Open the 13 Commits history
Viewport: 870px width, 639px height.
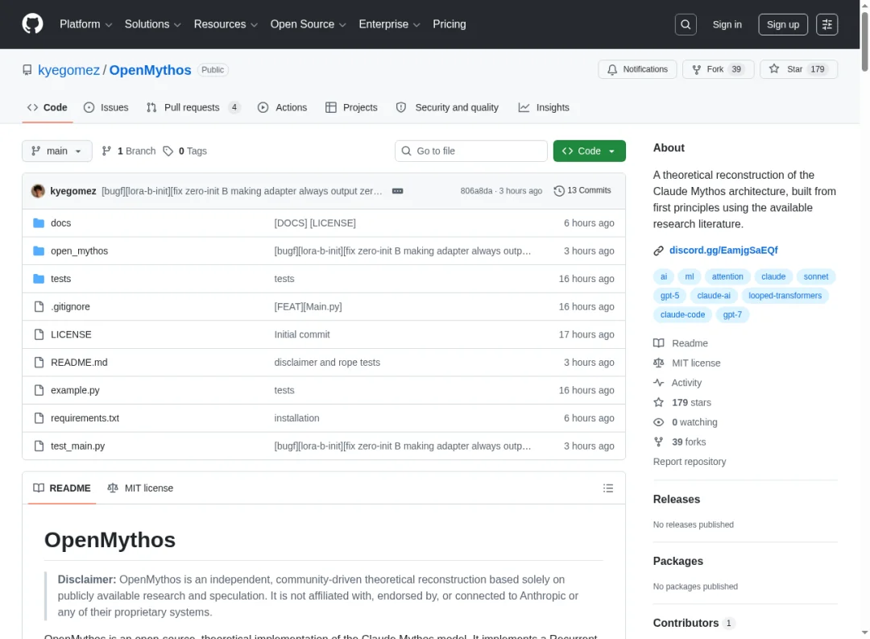[x=582, y=191]
